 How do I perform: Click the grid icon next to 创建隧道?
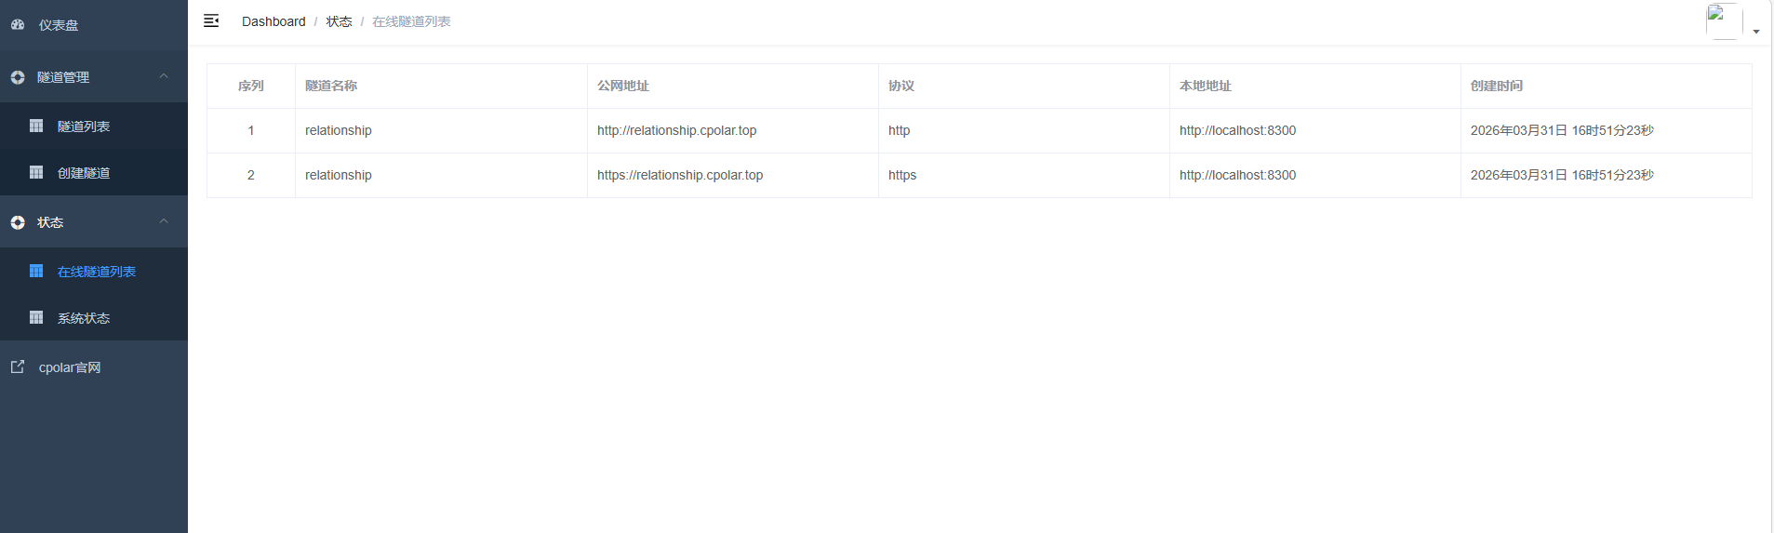click(36, 172)
